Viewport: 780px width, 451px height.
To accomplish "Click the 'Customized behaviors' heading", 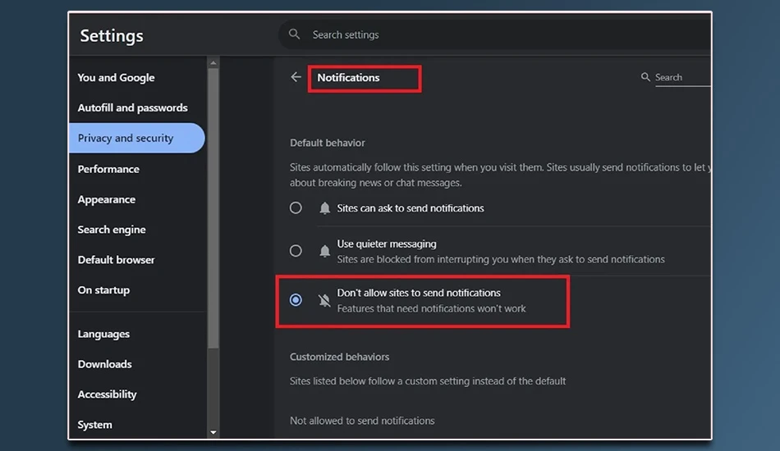I will coord(339,358).
